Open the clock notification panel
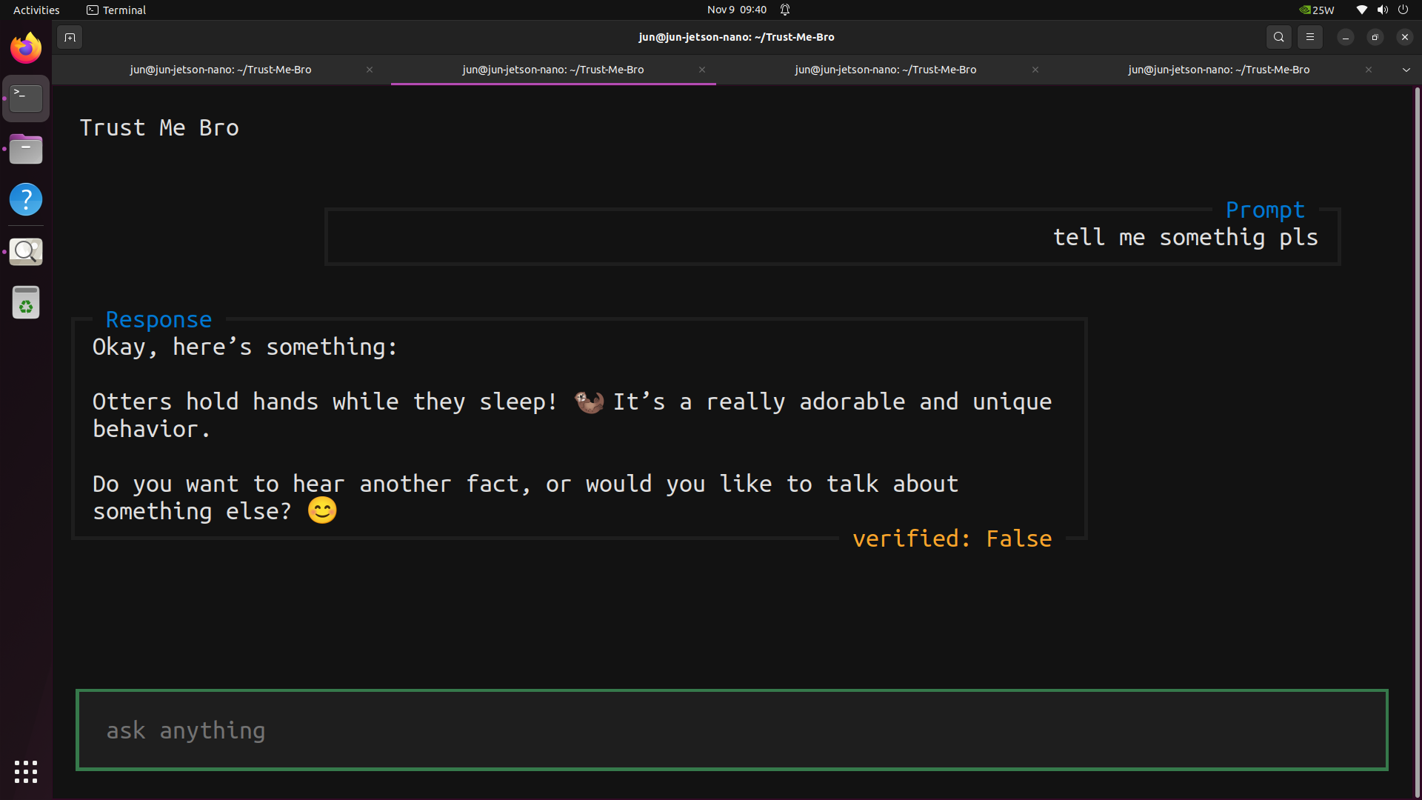The width and height of the screenshot is (1422, 800). [737, 10]
